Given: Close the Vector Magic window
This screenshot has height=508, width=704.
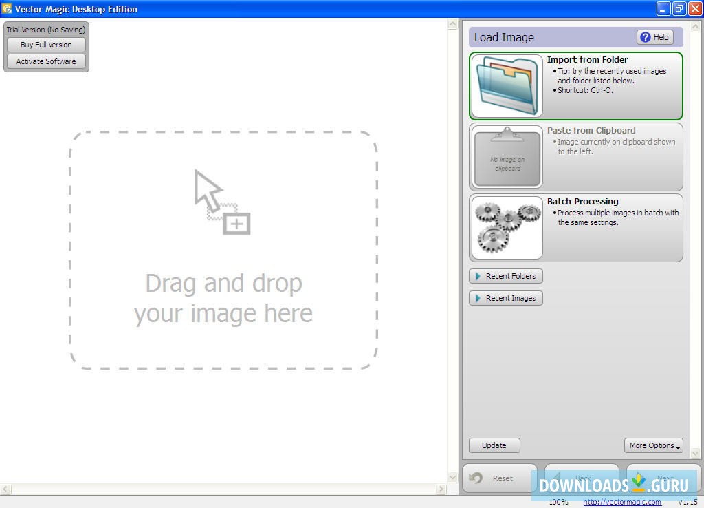Looking at the screenshot, I should click(695, 8).
